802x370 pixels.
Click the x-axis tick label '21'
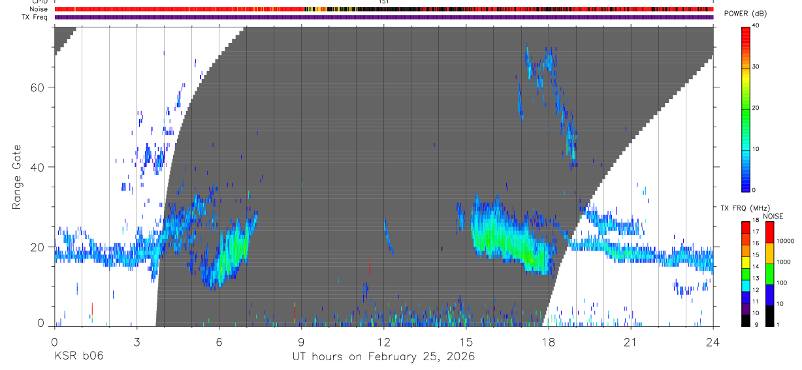631,342
